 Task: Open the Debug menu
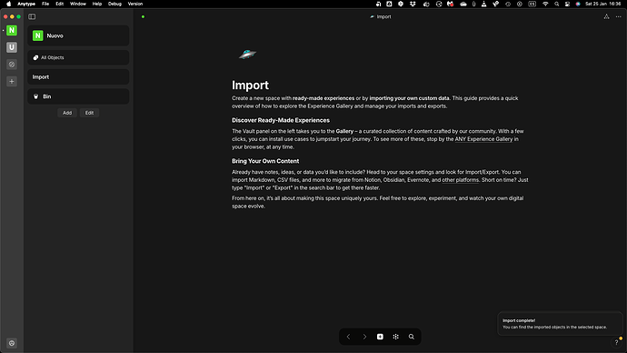click(x=114, y=4)
